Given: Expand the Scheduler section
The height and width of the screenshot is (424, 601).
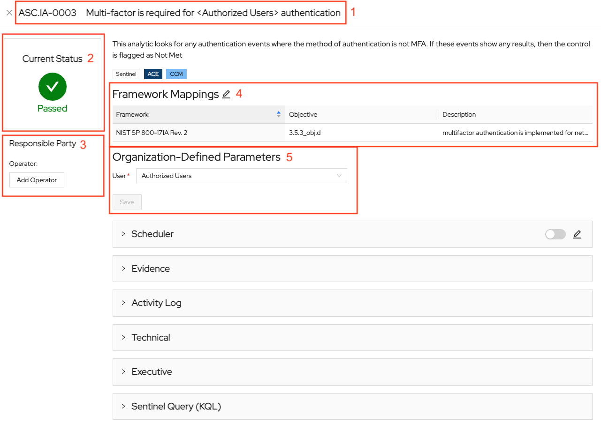Looking at the screenshot, I should point(352,234).
